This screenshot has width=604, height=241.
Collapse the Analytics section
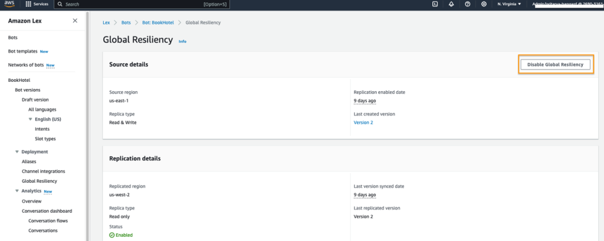[x=17, y=191]
